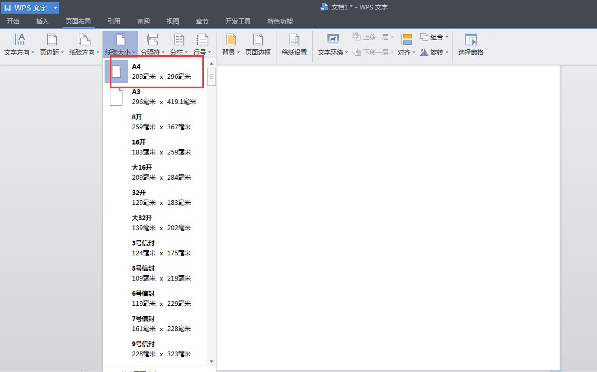Open the 分栏 columns tool
The width and height of the screenshot is (597, 372).
coord(179,45)
